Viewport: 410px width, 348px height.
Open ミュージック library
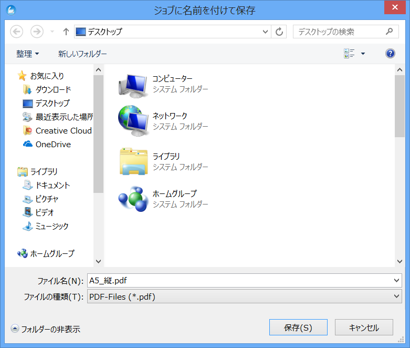click(x=52, y=226)
